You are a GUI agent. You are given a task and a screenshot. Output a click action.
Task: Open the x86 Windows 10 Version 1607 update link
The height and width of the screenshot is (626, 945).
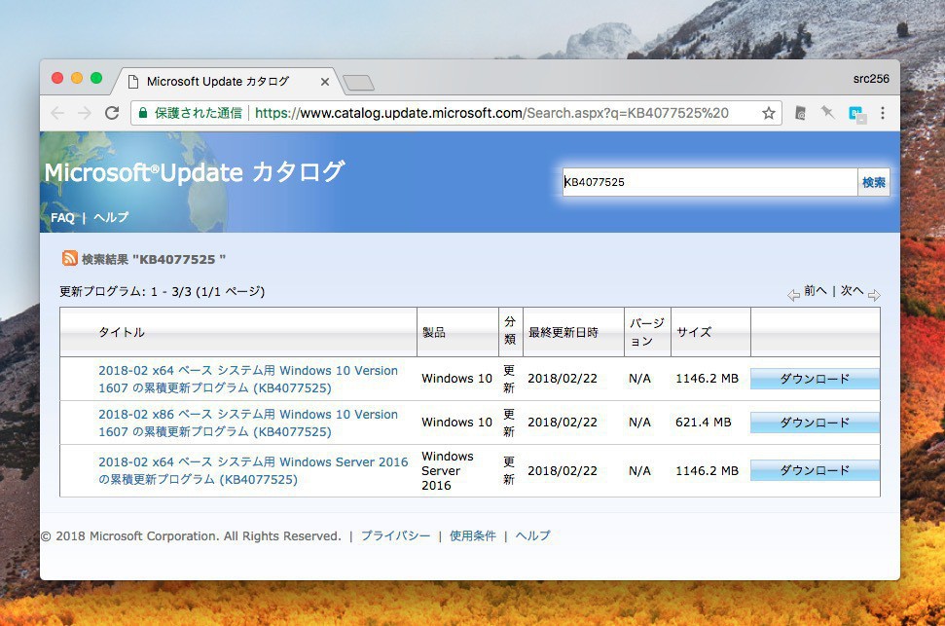[248, 423]
